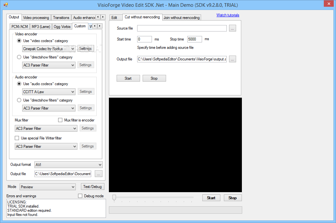Browse for Source file with ellipsis button
Viewport: 336px width, 223px height.
233,28
